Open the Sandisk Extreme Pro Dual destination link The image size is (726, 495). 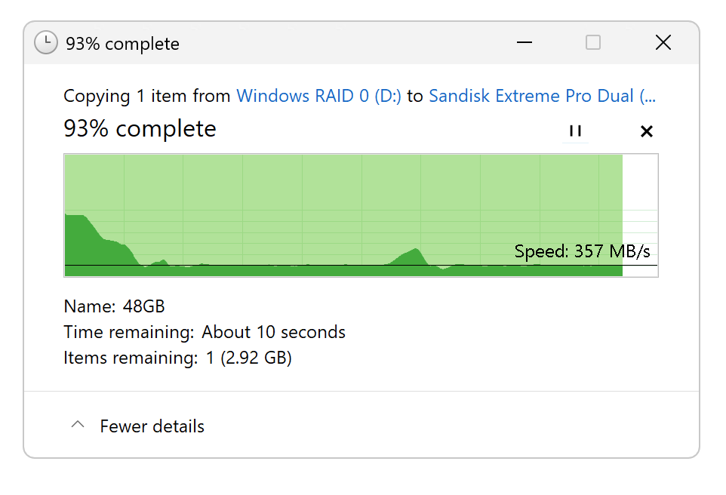click(x=542, y=97)
